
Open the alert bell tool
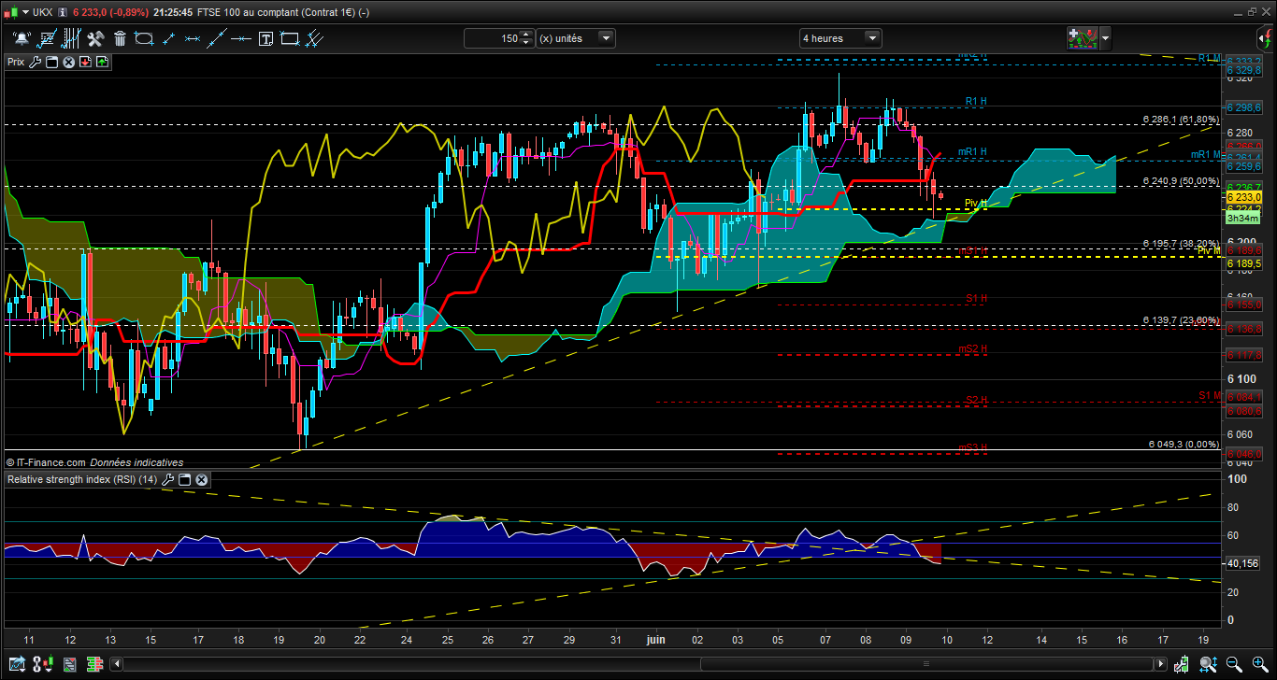22,38
